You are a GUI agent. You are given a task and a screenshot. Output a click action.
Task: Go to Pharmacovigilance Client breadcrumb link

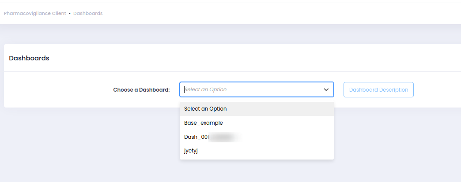(35, 14)
